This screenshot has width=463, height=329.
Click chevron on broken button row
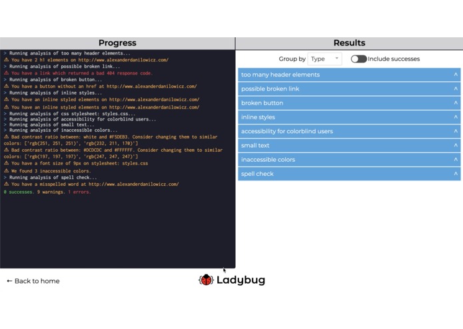click(x=456, y=103)
